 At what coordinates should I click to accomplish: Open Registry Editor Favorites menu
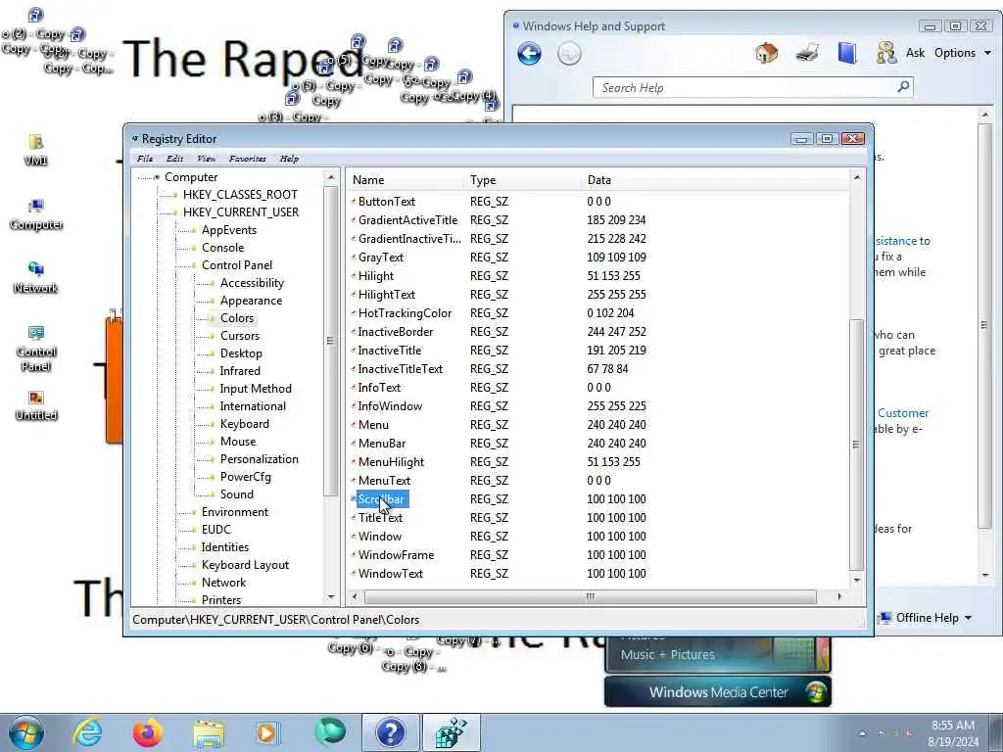[x=248, y=159]
